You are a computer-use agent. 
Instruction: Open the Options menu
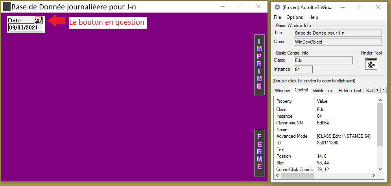point(295,17)
